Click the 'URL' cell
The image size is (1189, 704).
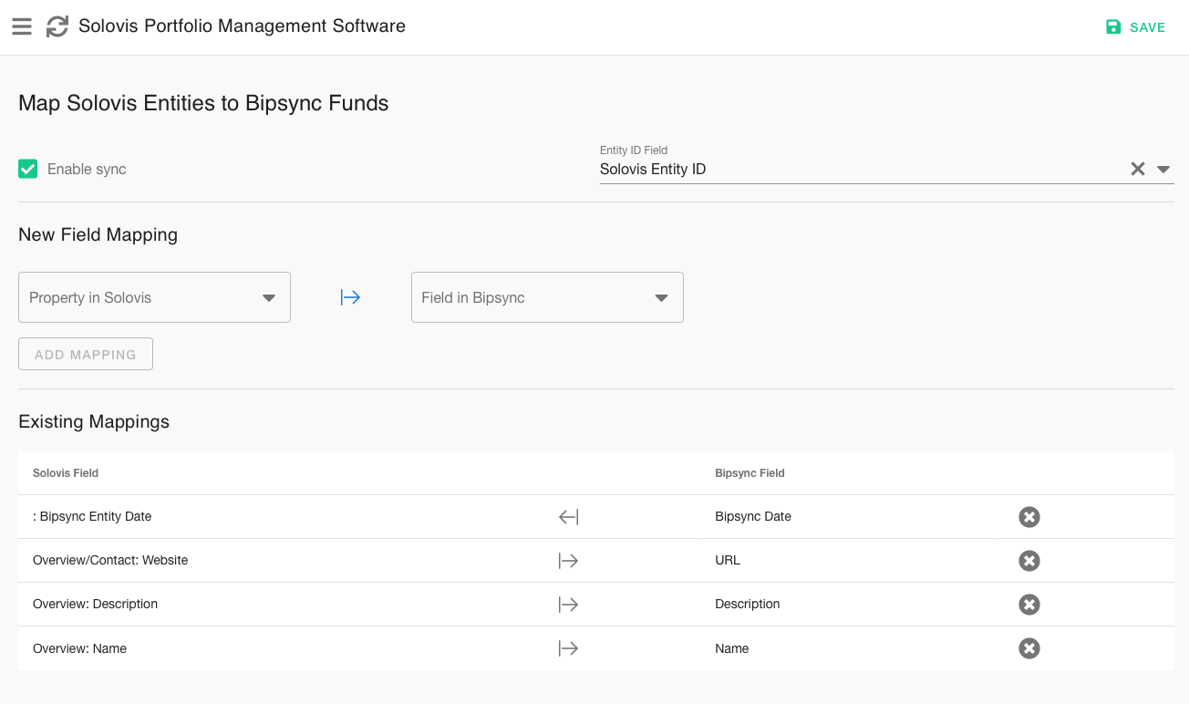click(728, 560)
